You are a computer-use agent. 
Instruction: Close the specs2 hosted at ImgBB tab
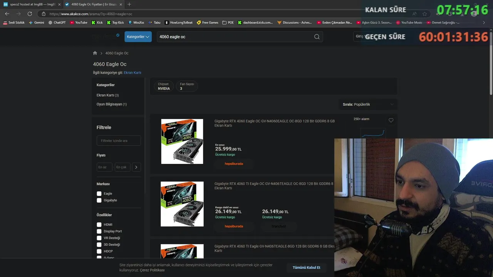click(x=59, y=4)
